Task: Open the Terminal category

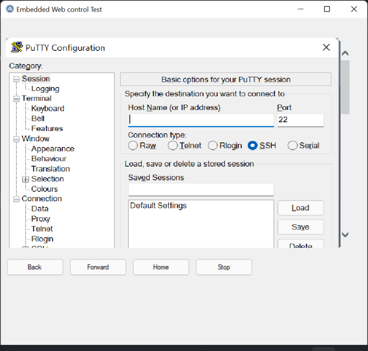Action: pos(36,98)
